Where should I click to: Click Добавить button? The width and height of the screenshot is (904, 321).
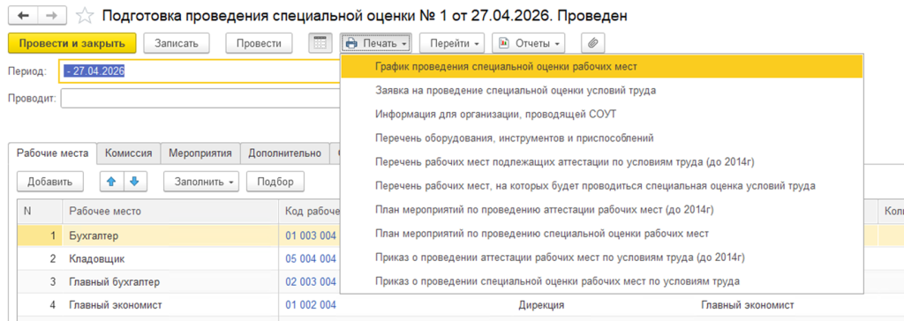(50, 182)
